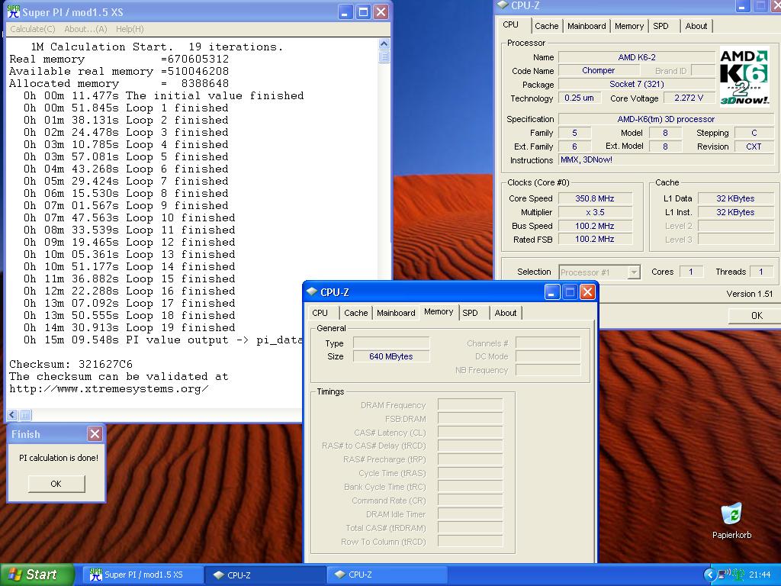Click the Core Speed value 350.8 MHz
Image resolution: width=781 pixels, height=586 pixels.
click(595, 198)
